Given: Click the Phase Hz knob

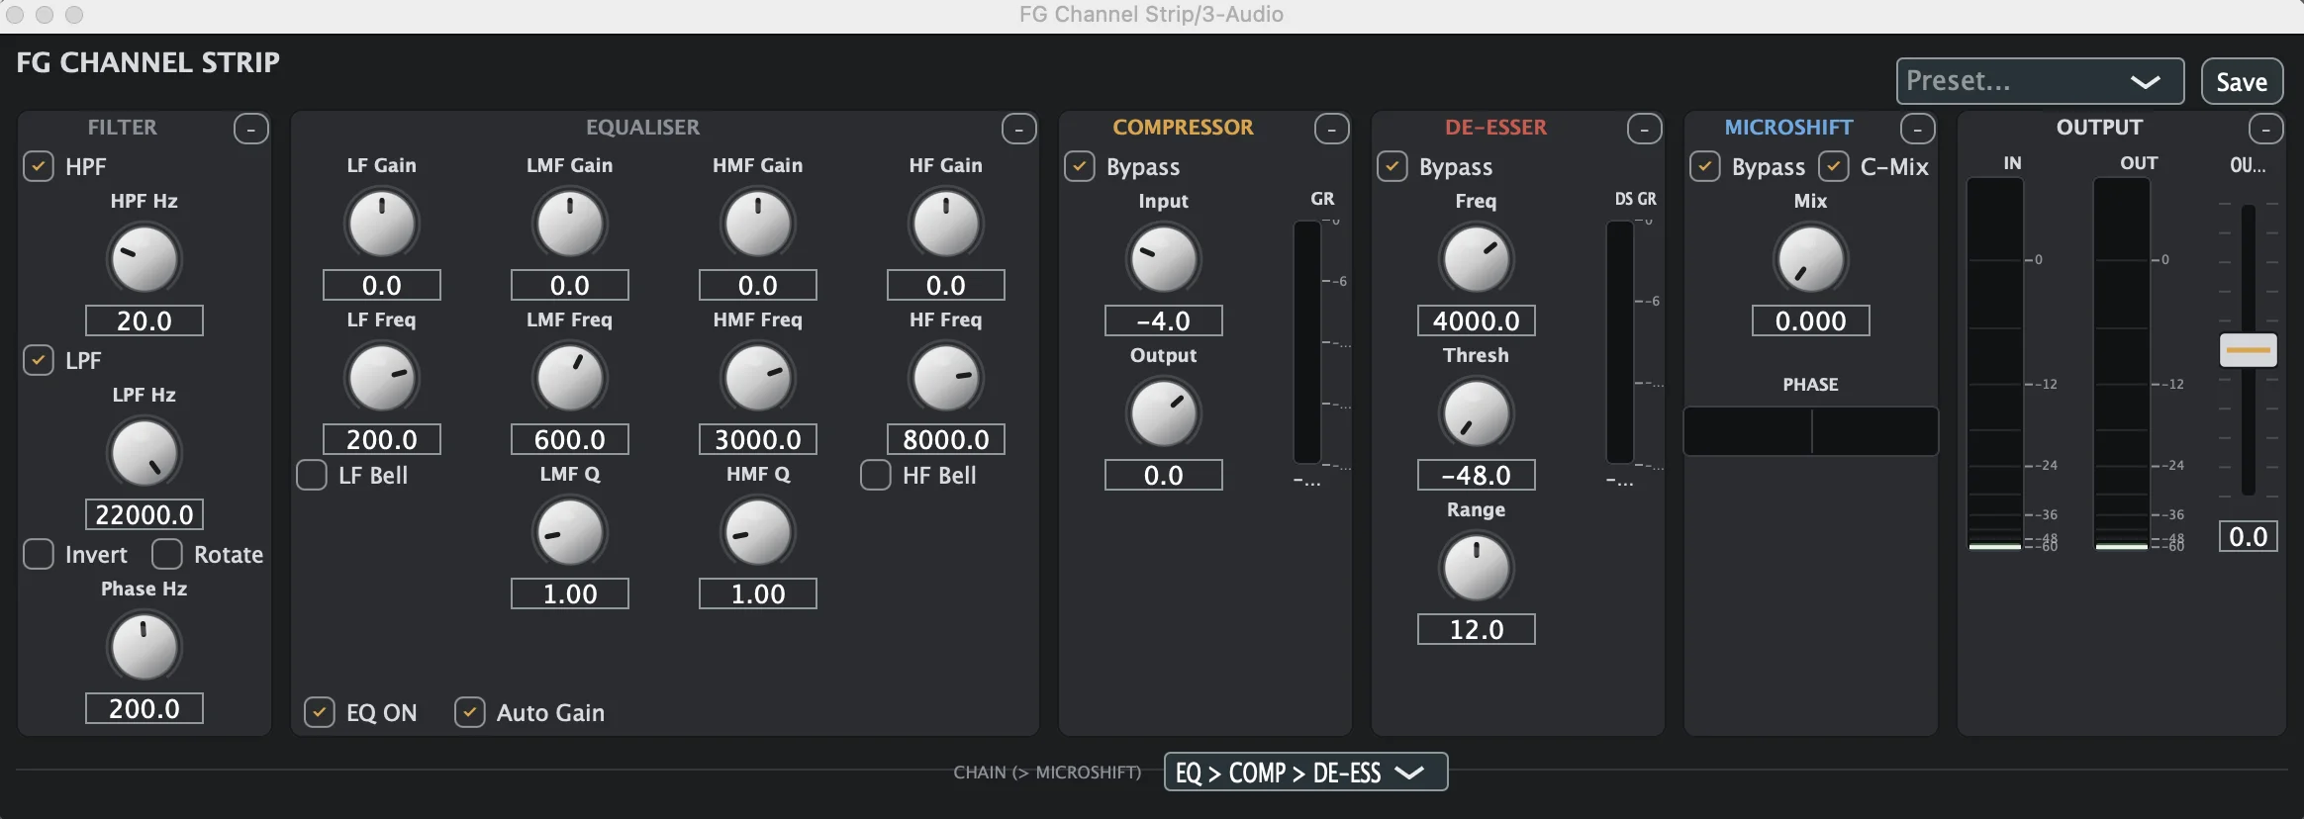Looking at the screenshot, I should [144, 647].
